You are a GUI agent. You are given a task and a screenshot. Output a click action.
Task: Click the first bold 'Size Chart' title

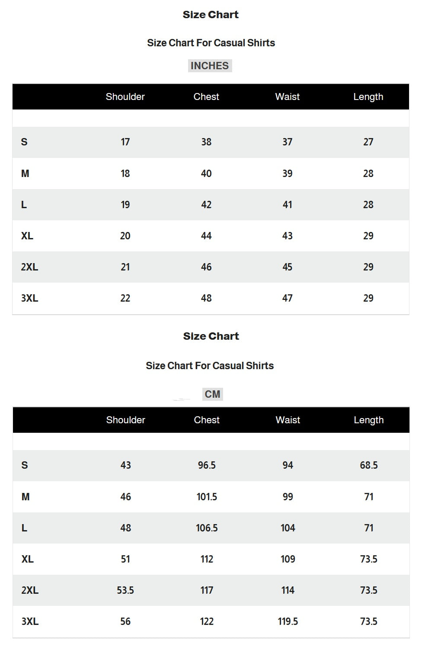pyautogui.click(x=211, y=15)
